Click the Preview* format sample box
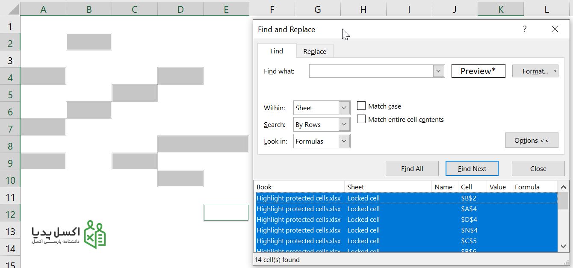573x268 pixels. pyautogui.click(x=478, y=71)
